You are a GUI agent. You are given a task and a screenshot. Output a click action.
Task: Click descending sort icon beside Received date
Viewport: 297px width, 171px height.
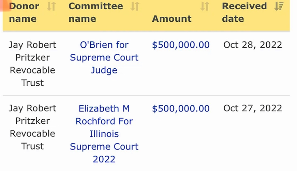[279, 6]
